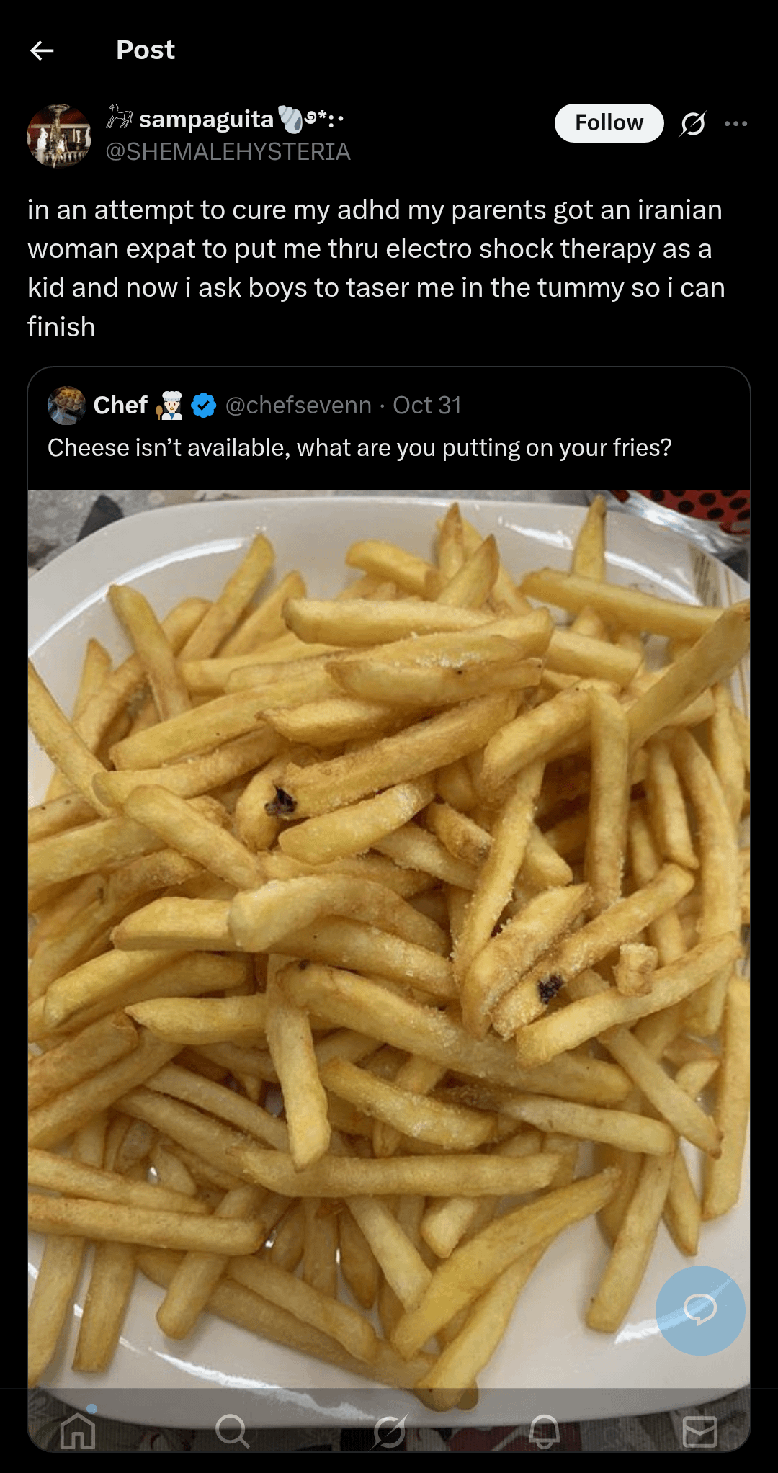Viewport: 778px width, 1473px height.
Task: View the french fries photo
Action: 389,900
